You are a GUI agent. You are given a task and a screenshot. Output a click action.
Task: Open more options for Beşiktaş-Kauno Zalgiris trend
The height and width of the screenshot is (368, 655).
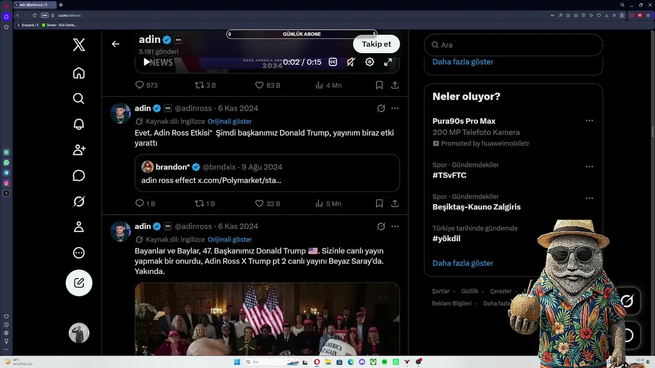click(589, 199)
